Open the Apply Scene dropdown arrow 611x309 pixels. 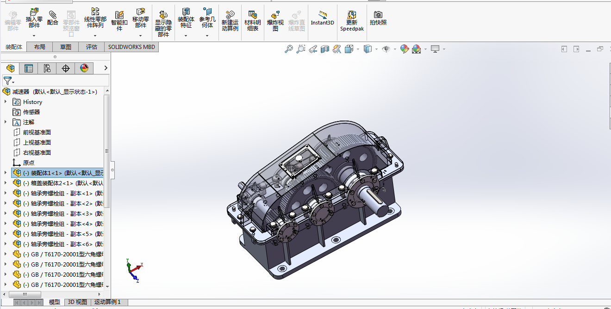pyautogui.click(x=425, y=49)
